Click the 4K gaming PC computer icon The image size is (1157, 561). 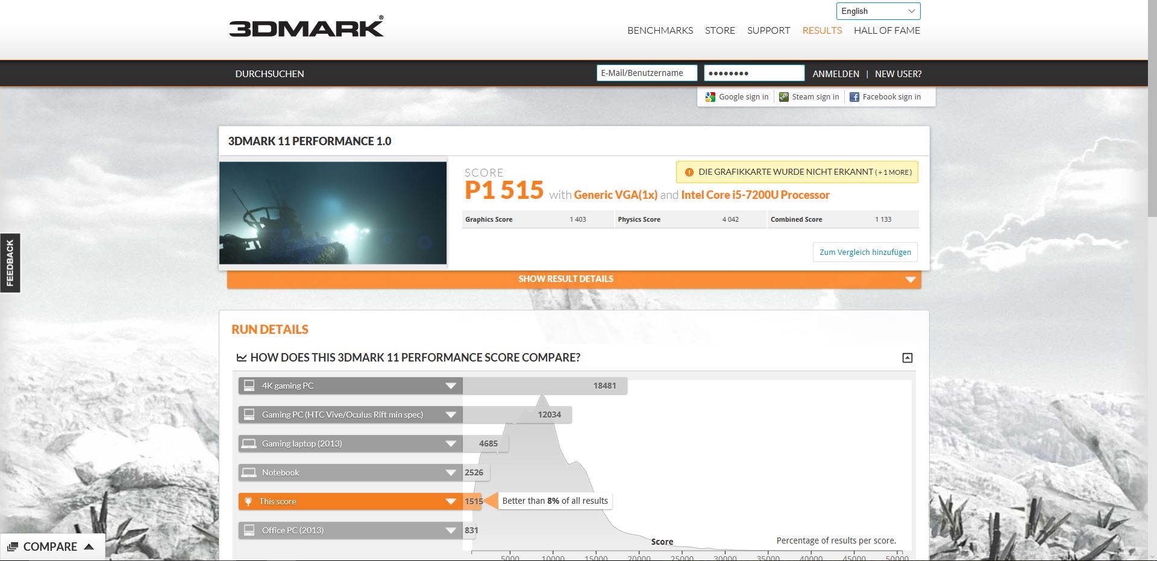(x=249, y=386)
